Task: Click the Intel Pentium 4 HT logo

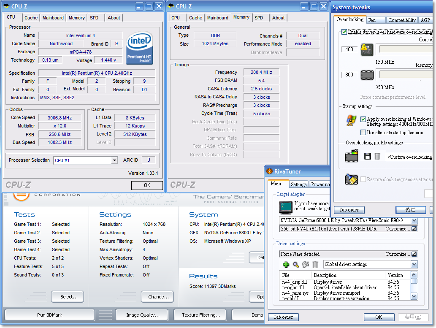Action: coord(139,48)
